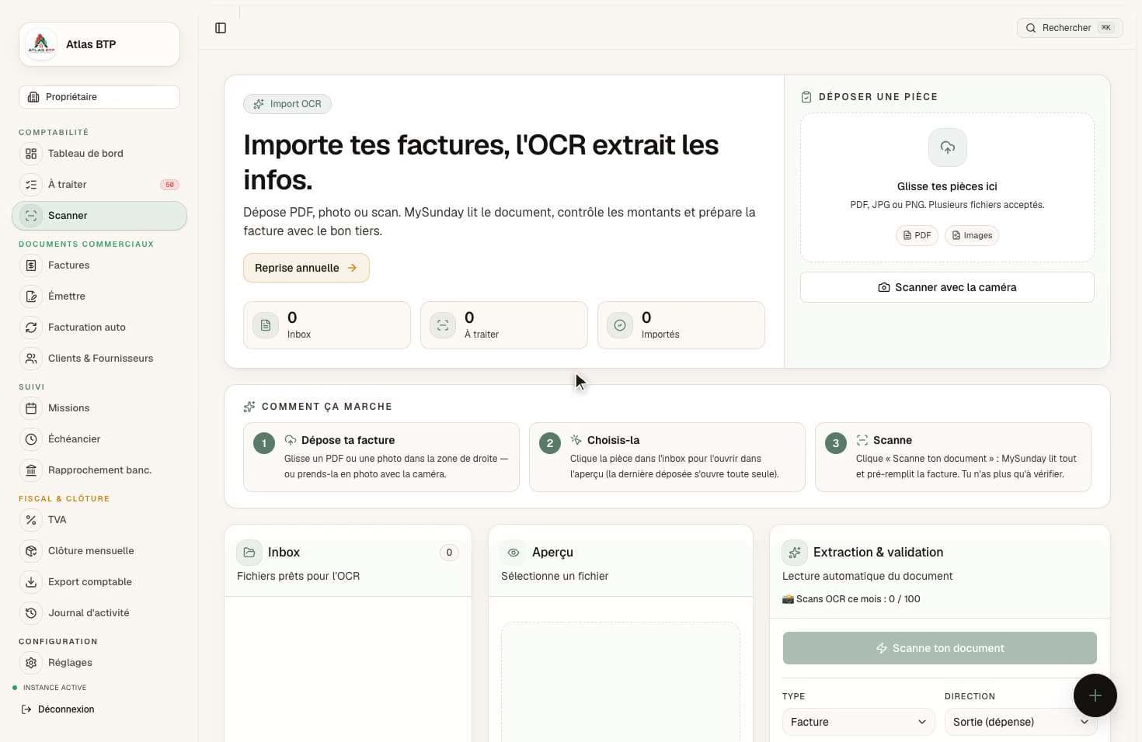
Task: Click the À traiter stat card
Action: [x=504, y=325]
